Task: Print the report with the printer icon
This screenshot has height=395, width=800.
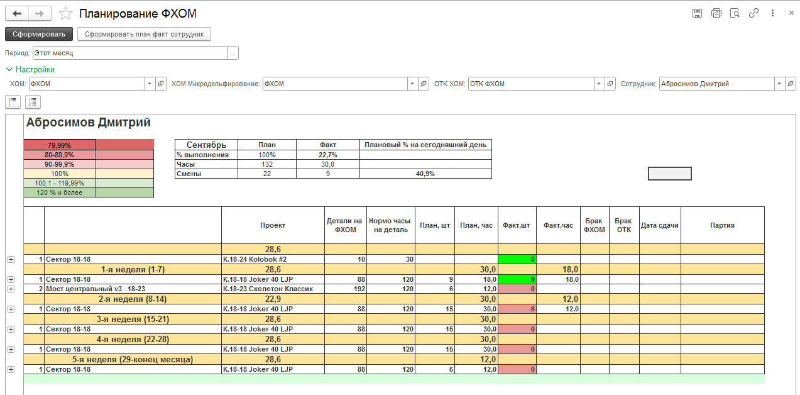Action: [x=716, y=13]
